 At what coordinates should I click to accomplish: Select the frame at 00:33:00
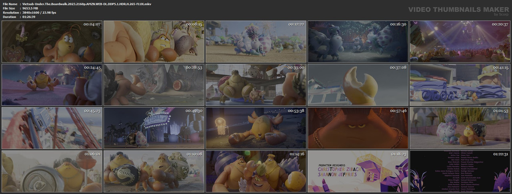point(256,85)
